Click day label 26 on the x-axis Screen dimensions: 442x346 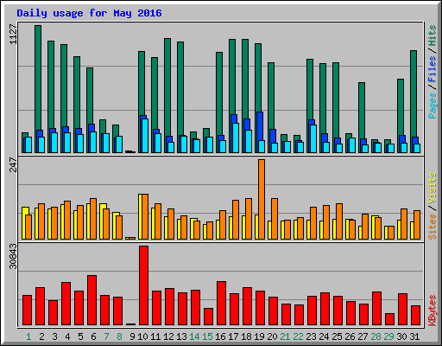[350, 336]
